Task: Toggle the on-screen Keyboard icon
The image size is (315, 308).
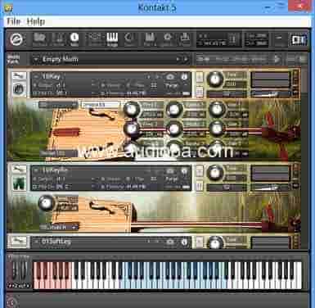Action: point(112,39)
